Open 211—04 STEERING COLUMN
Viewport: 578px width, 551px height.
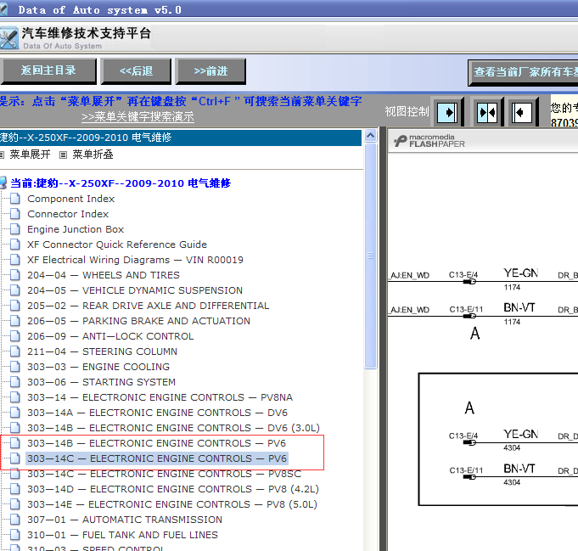coord(102,351)
